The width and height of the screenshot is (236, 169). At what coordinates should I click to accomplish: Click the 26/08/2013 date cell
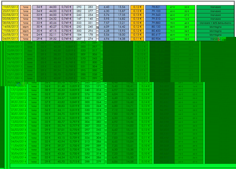click(10, 35)
